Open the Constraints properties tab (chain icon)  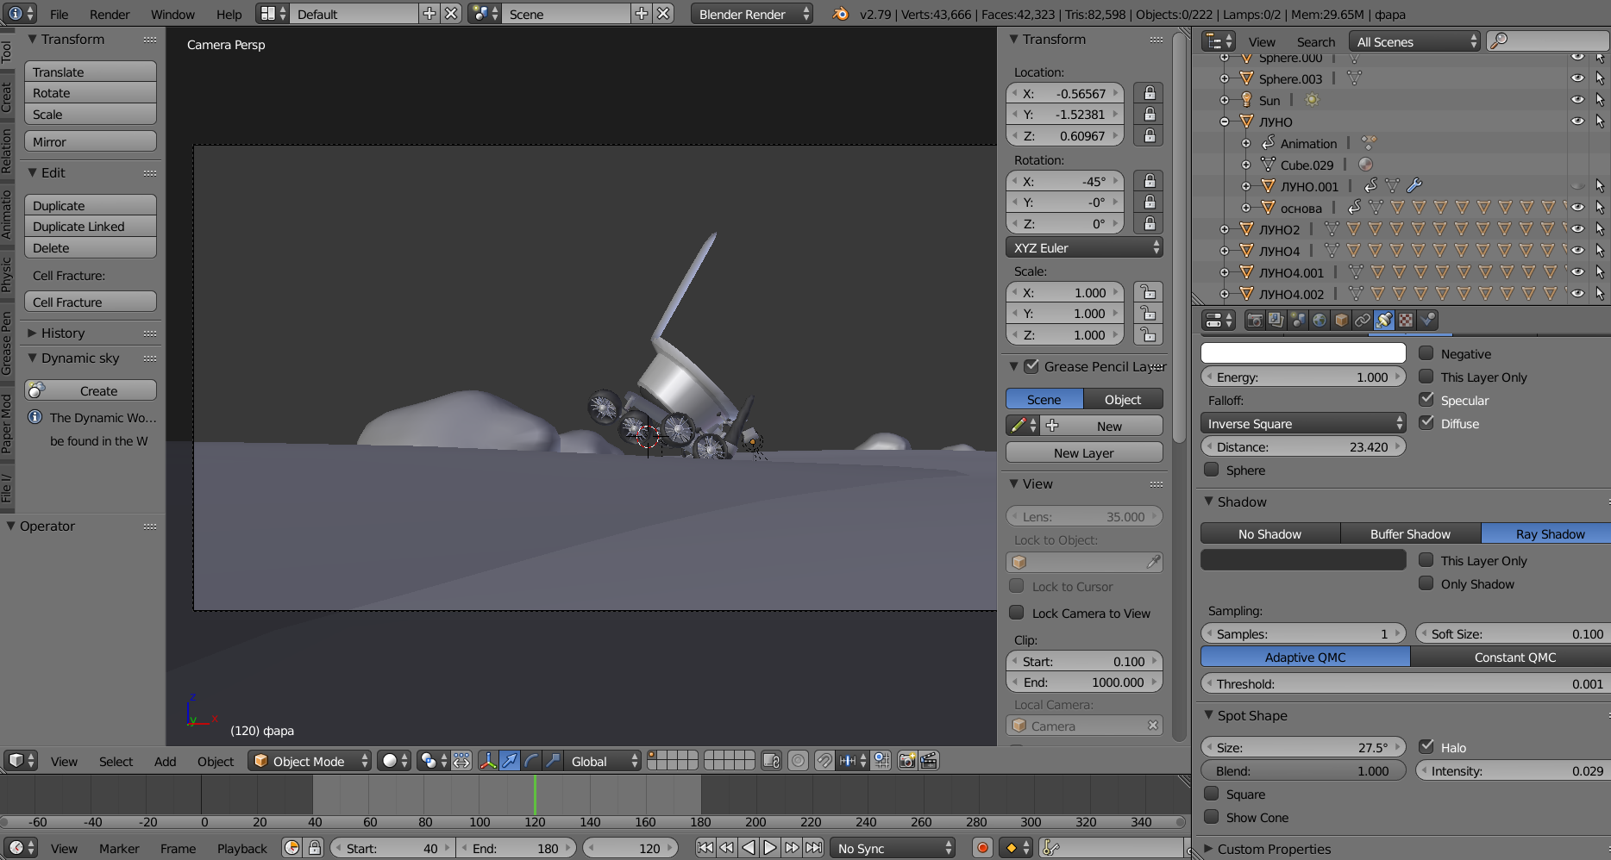click(1363, 321)
